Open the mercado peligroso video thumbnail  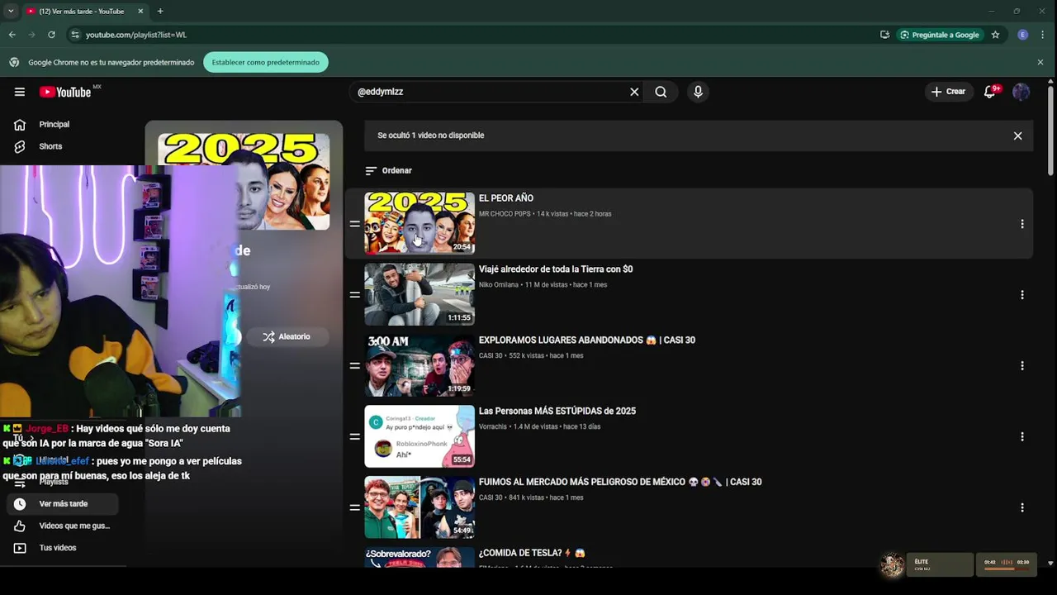click(419, 507)
